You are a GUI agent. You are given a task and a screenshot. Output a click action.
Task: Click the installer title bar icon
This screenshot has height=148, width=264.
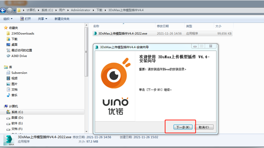coord(97,47)
